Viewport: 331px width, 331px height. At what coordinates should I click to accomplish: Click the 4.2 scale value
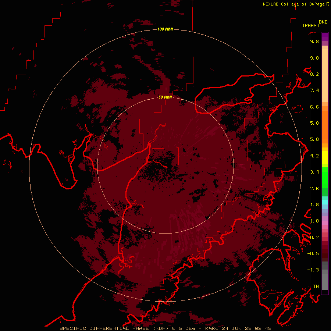314,156
